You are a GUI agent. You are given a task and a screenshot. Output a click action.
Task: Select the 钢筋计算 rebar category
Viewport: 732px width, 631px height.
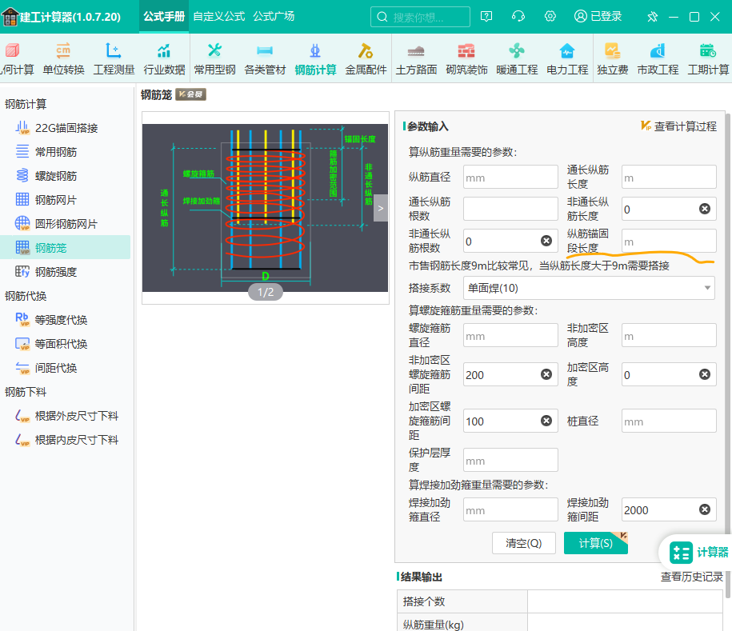[315, 59]
